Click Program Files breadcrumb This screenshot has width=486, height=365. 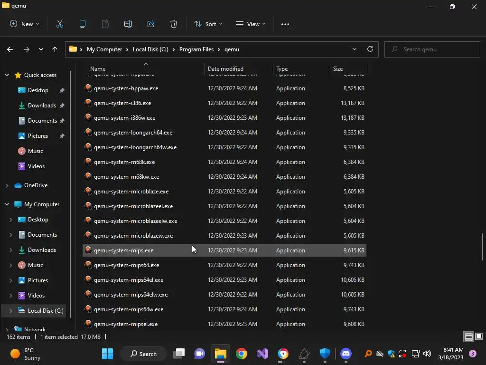(196, 49)
